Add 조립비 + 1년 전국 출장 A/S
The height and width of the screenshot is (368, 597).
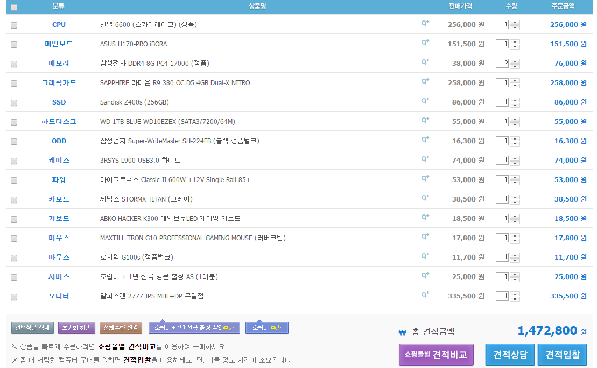coord(194,328)
